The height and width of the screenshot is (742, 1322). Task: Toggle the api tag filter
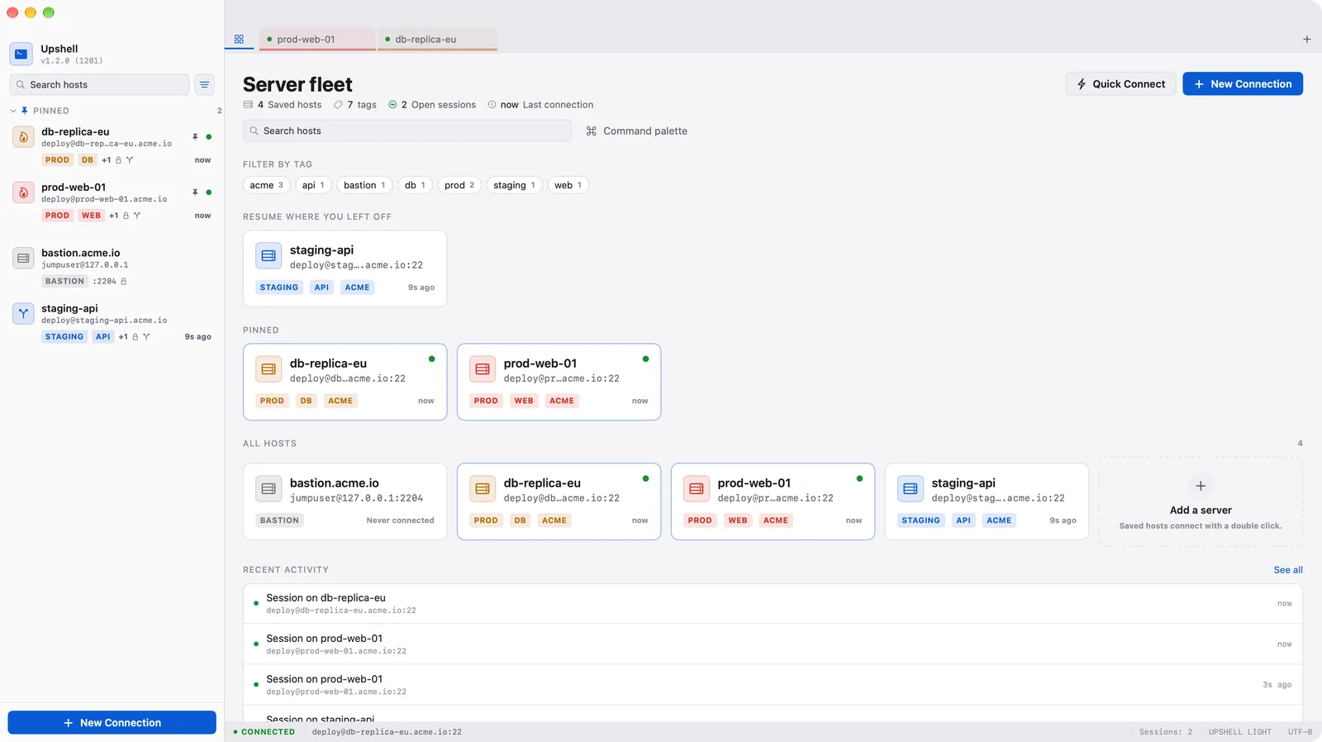313,185
